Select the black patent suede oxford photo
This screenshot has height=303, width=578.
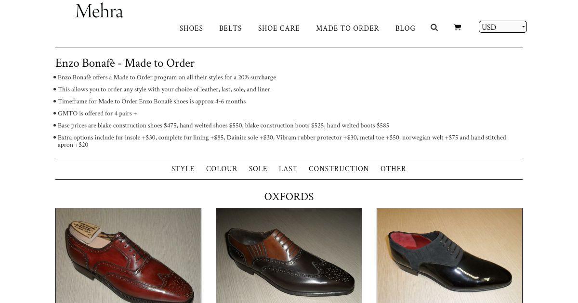pos(449,255)
